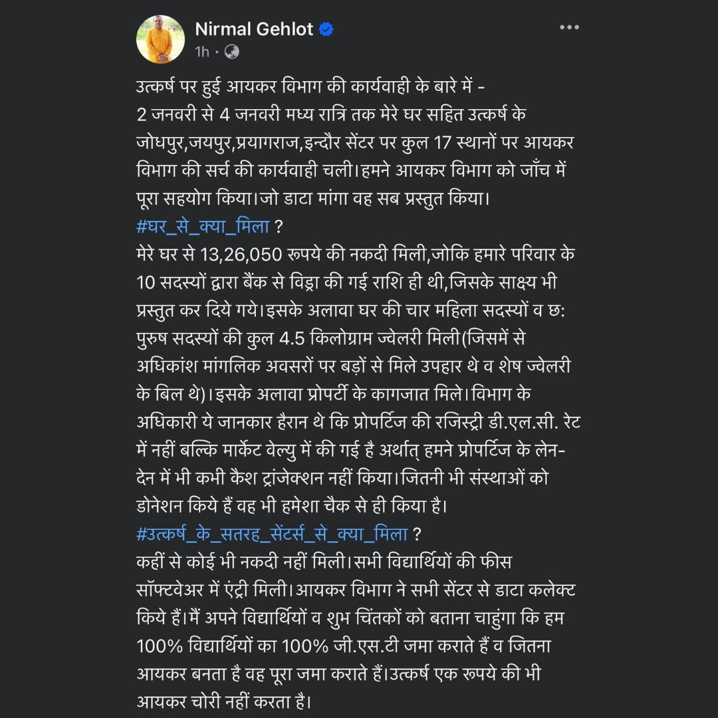This screenshot has height=718, width=718.
Task: Click the globe public-audience icon
Action: coord(232,52)
